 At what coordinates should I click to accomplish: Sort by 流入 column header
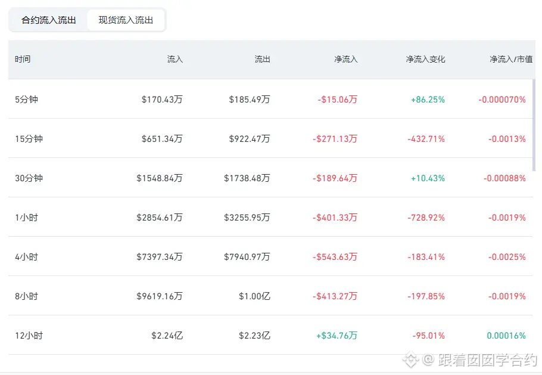point(175,59)
